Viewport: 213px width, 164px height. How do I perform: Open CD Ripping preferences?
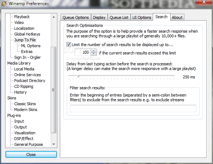tap(24, 86)
